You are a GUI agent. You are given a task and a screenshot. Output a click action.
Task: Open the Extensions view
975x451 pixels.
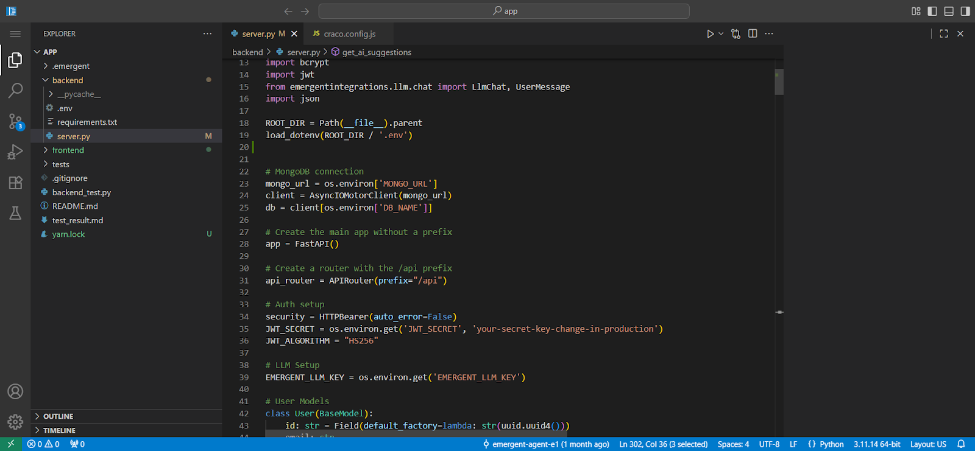15,183
